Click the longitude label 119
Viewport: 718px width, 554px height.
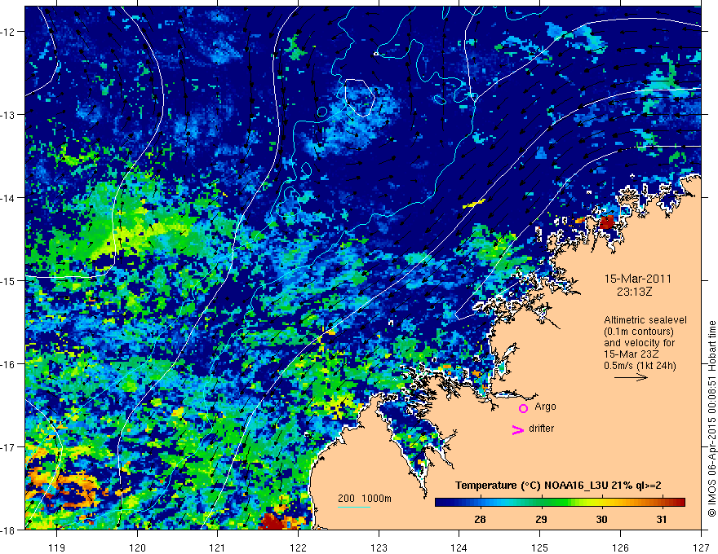coord(57,547)
